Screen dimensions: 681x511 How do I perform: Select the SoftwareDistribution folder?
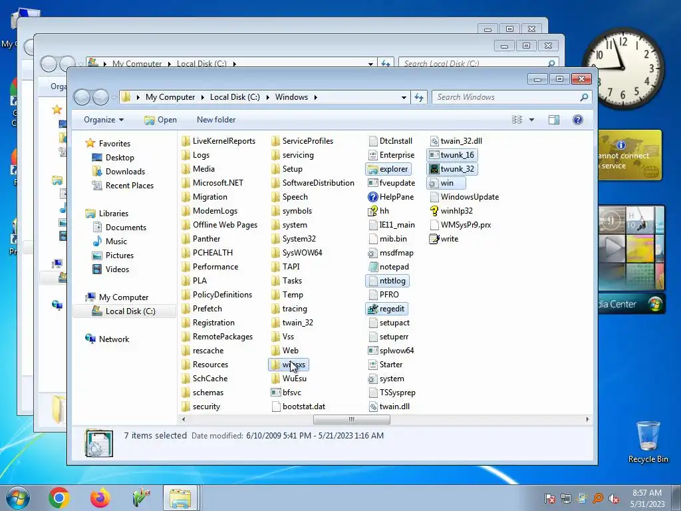point(313,183)
